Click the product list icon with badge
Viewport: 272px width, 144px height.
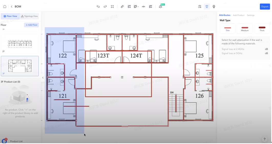pyautogui.click(x=4, y=141)
